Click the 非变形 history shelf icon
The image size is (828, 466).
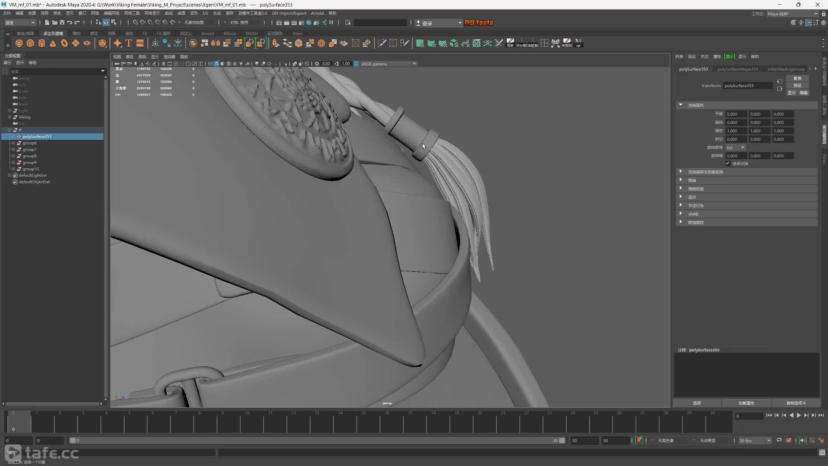point(567,43)
